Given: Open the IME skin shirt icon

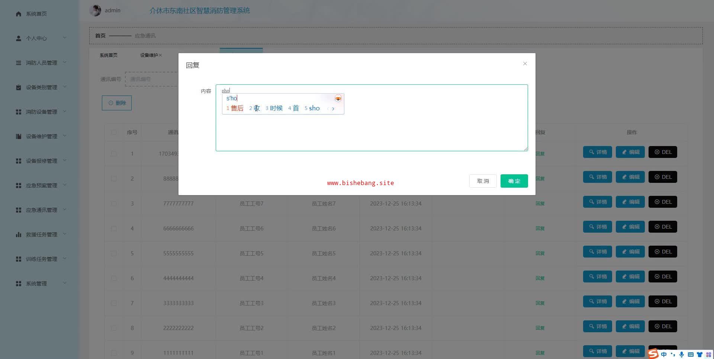Looking at the screenshot, I should (699, 355).
